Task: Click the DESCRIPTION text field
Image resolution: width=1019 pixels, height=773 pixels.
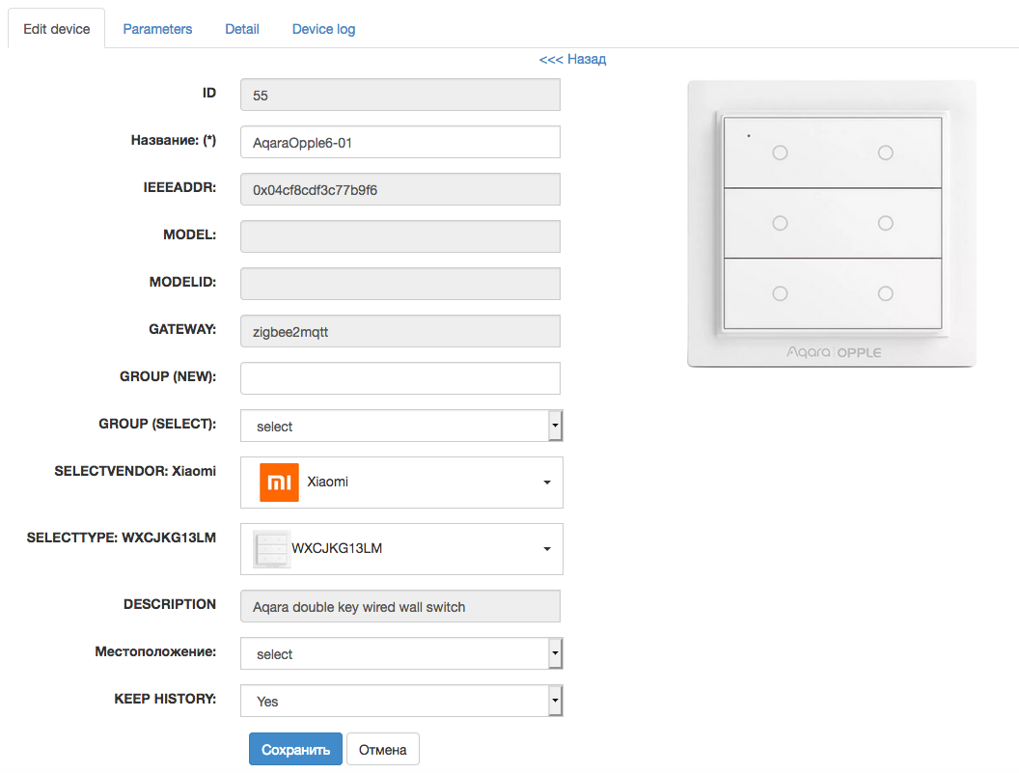Action: click(x=399, y=606)
